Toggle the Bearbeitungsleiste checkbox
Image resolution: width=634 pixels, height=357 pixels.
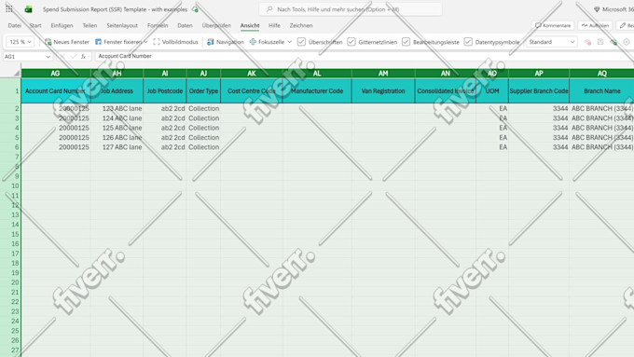406,42
